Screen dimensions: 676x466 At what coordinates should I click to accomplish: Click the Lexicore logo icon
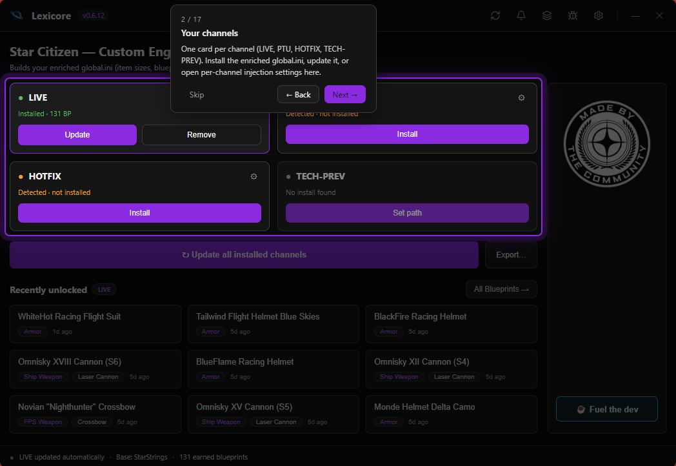(17, 15)
